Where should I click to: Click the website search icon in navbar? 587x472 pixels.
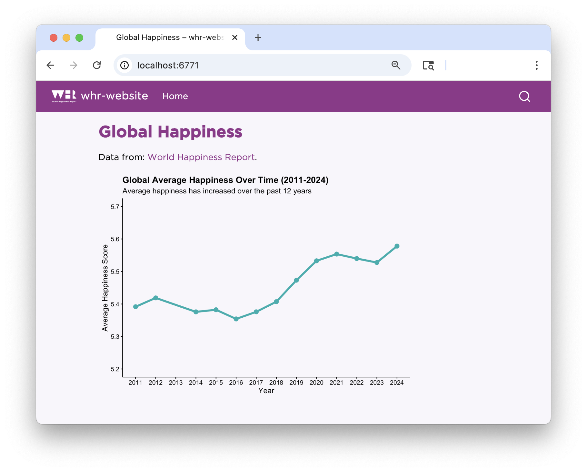tap(524, 97)
